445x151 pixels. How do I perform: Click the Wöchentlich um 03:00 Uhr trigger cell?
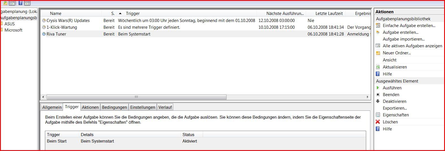[x=186, y=20]
